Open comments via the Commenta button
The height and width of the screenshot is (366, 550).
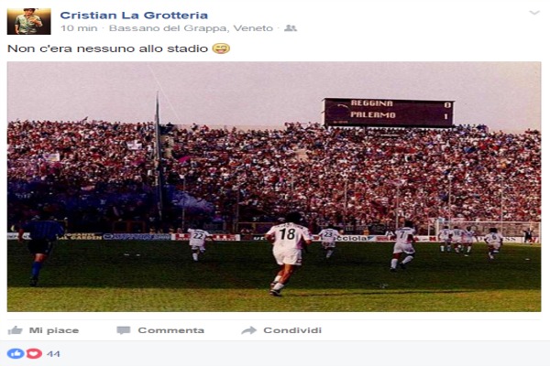click(x=160, y=330)
